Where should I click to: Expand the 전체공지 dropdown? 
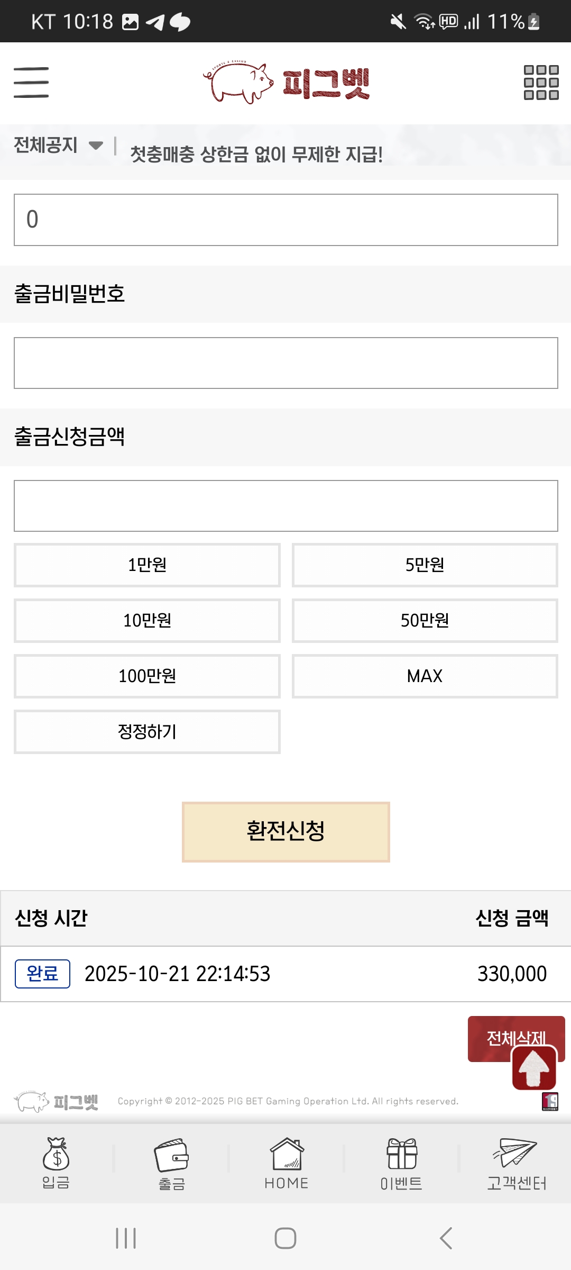click(58, 145)
